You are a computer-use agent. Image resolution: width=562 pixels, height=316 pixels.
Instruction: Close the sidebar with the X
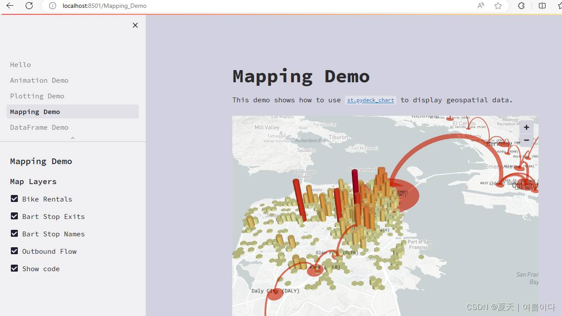coord(135,25)
